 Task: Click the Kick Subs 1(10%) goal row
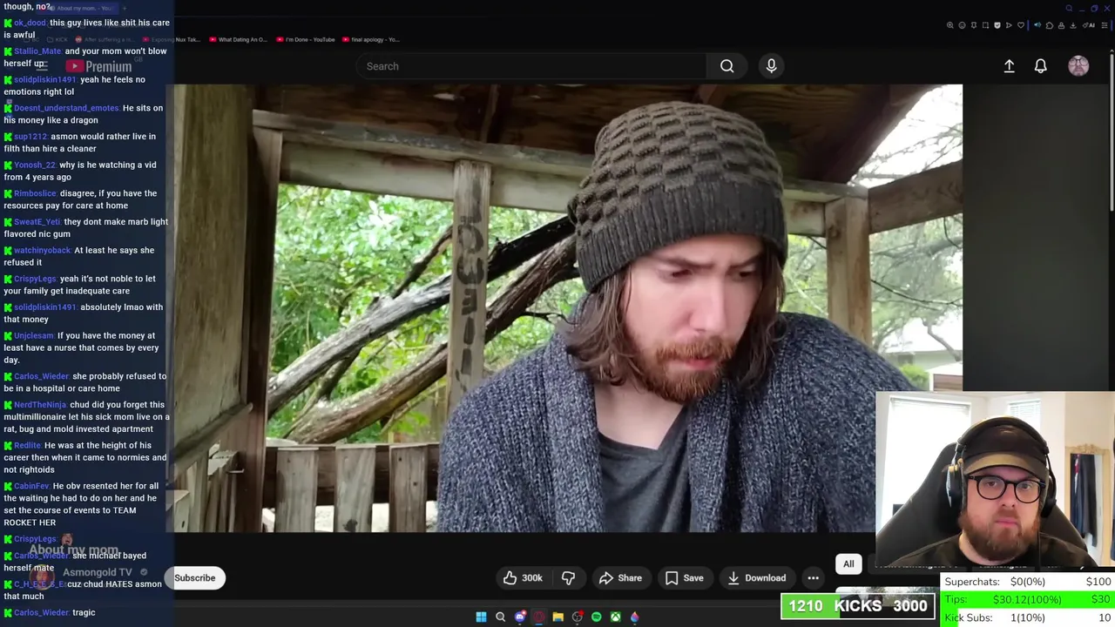1028,617
